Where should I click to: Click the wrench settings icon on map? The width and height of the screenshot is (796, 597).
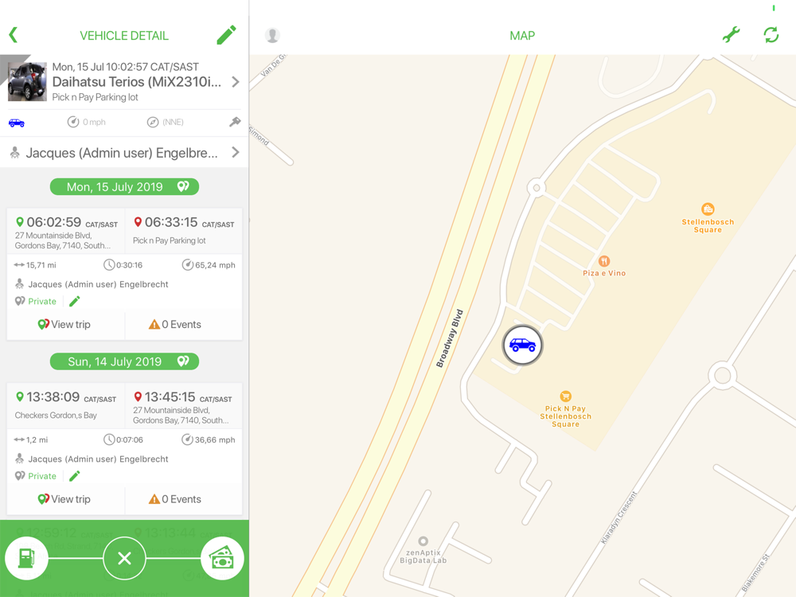[731, 35]
